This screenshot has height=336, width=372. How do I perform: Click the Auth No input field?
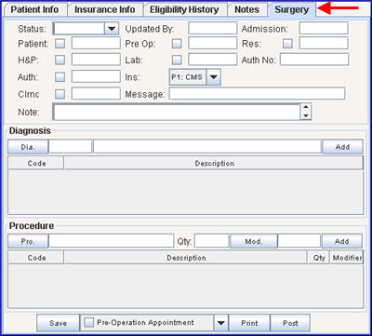(x=314, y=60)
